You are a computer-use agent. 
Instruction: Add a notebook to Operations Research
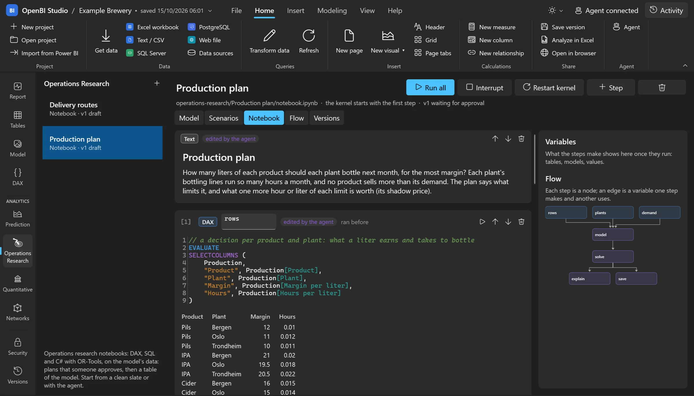(157, 83)
